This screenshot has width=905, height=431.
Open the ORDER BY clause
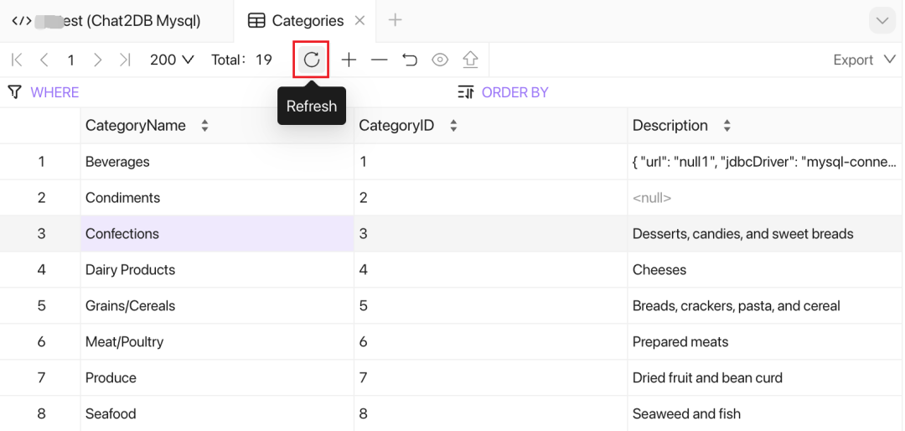[514, 92]
